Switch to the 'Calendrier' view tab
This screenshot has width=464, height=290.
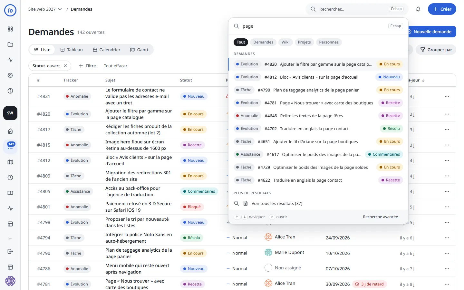[107, 50]
